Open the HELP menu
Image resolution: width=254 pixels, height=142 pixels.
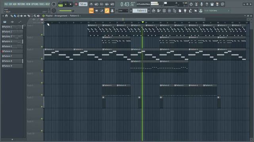tap(48, 4)
